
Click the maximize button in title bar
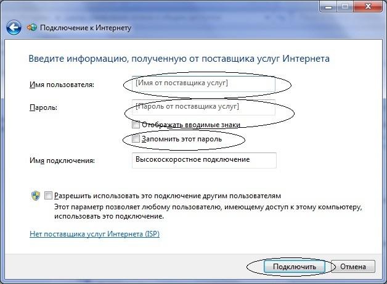pos(345,6)
